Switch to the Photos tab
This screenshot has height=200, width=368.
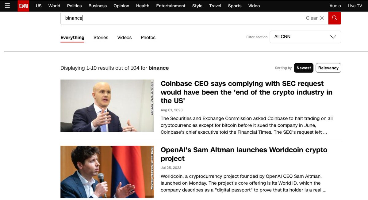tap(148, 38)
